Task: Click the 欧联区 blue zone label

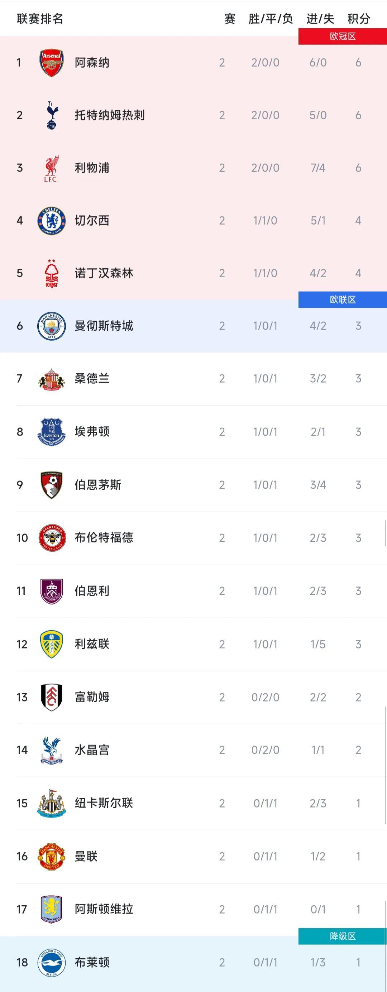Action: point(342,299)
